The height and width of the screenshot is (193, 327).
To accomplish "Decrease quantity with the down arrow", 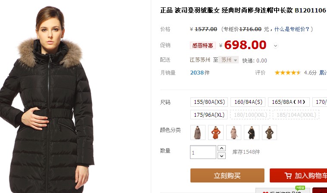I will coord(222,156).
